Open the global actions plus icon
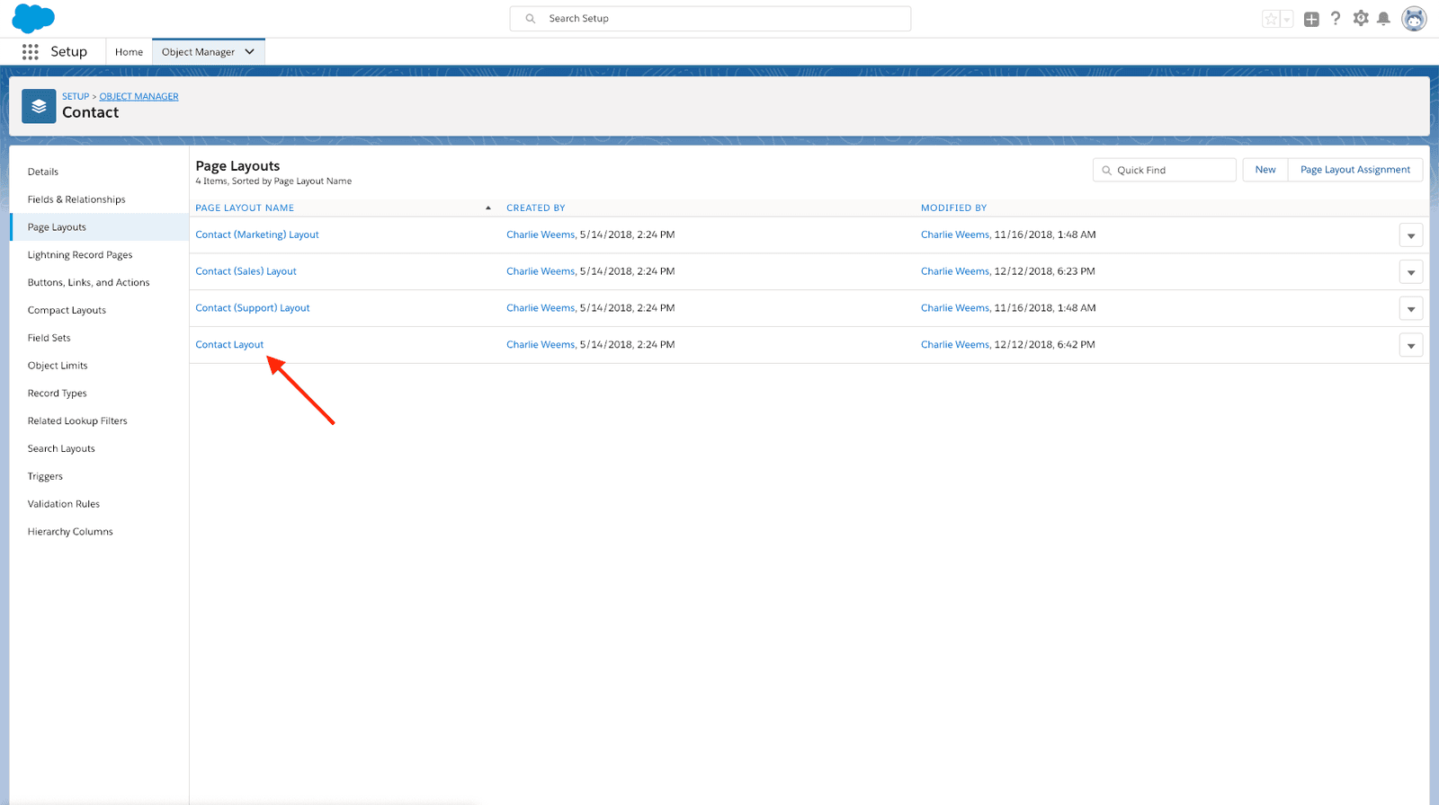 [x=1311, y=19]
